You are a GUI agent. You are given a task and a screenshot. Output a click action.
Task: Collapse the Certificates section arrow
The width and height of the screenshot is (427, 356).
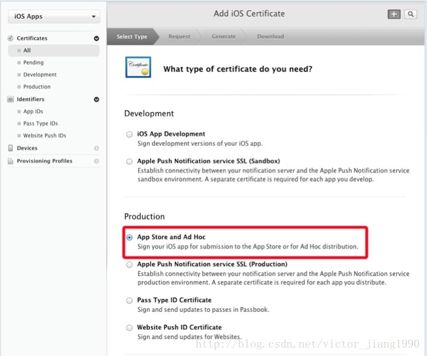tap(96, 38)
